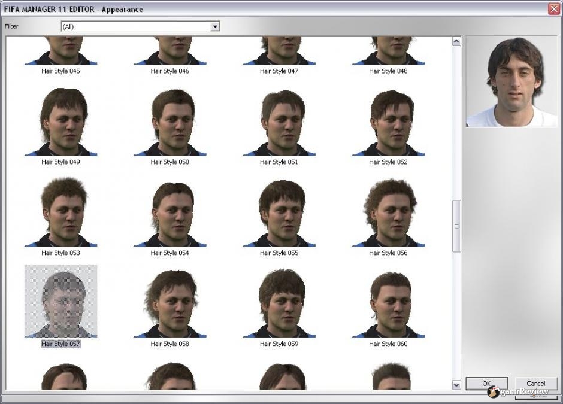Pick the Hair Style 055 thumbnail
Screen dimensions: 563x404
click(x=279, y=210)
